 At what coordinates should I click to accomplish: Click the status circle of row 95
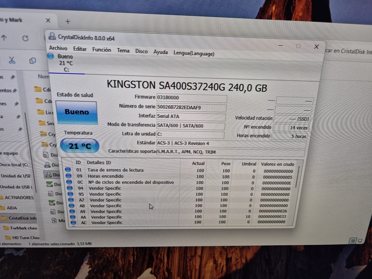coord(71,194)
